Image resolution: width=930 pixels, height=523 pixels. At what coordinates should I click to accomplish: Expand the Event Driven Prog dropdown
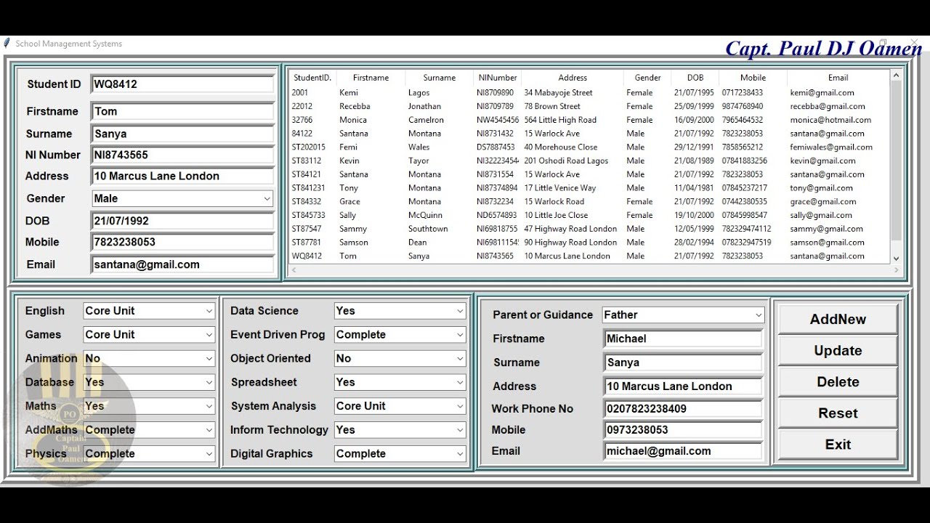400,335
